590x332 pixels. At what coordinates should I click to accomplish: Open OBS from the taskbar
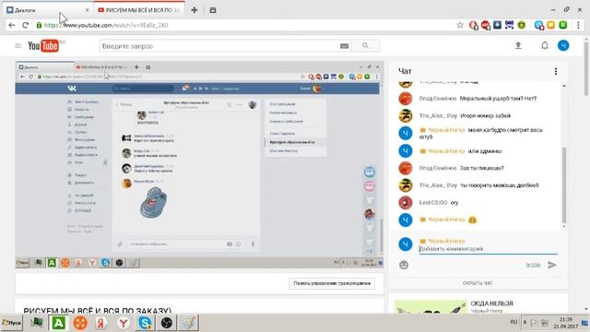pyautogui.click(x=166, y=323)
